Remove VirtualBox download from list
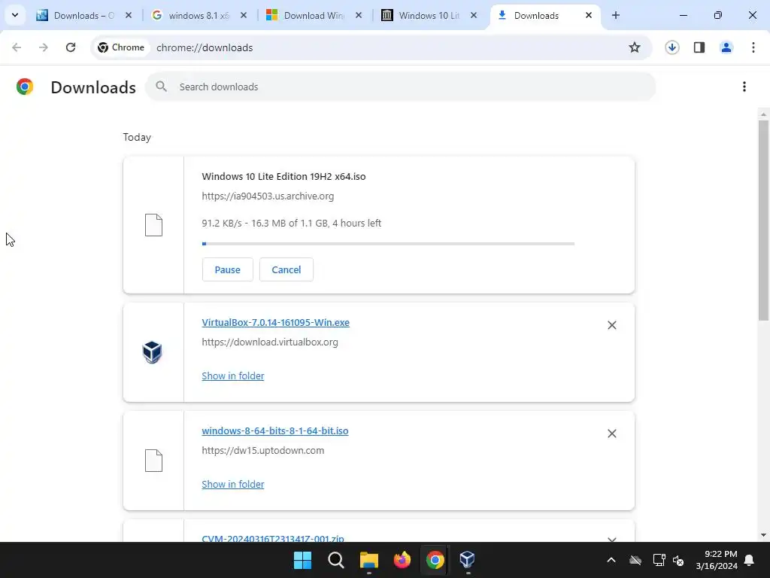Image resolution: width=770 pixels, height=578 pixels. click(611, 325)
